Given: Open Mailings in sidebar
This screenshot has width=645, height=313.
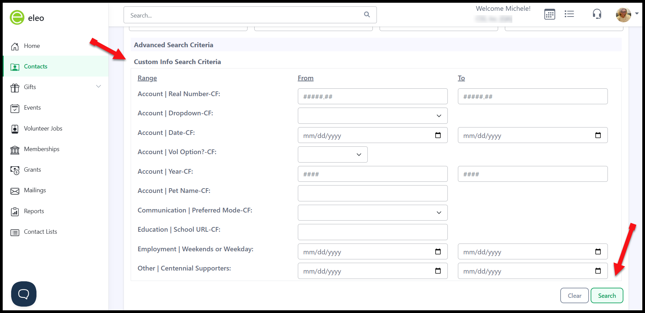Looking at the screenshot, I should coord(55,190).
